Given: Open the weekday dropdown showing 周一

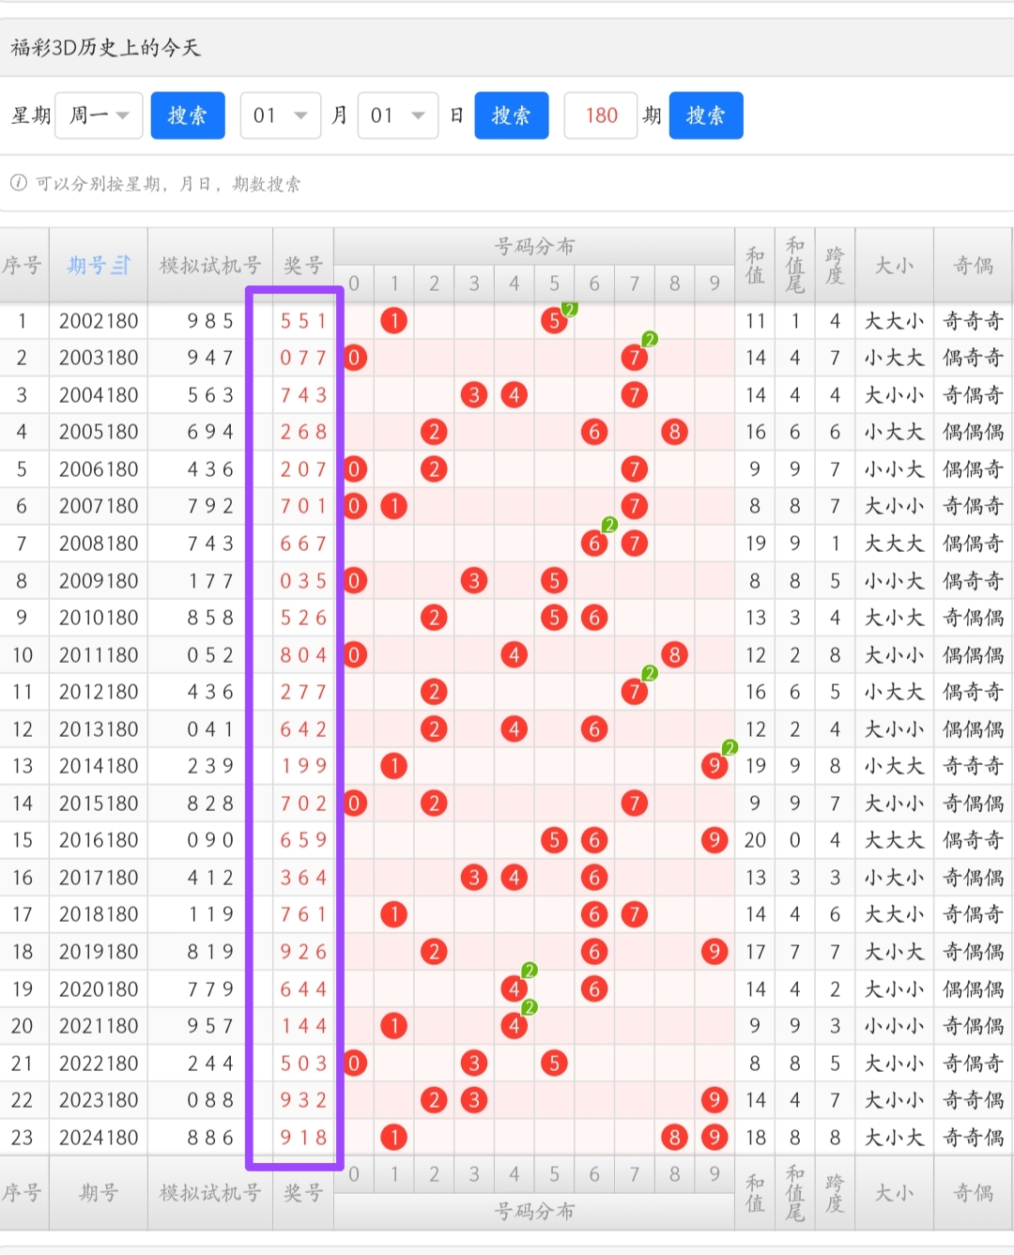Looking at the screenshot, I should coord(99,115).
